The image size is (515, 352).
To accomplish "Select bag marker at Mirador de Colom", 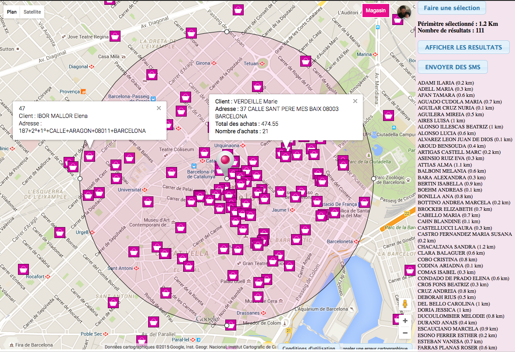I will coord(231,325).
